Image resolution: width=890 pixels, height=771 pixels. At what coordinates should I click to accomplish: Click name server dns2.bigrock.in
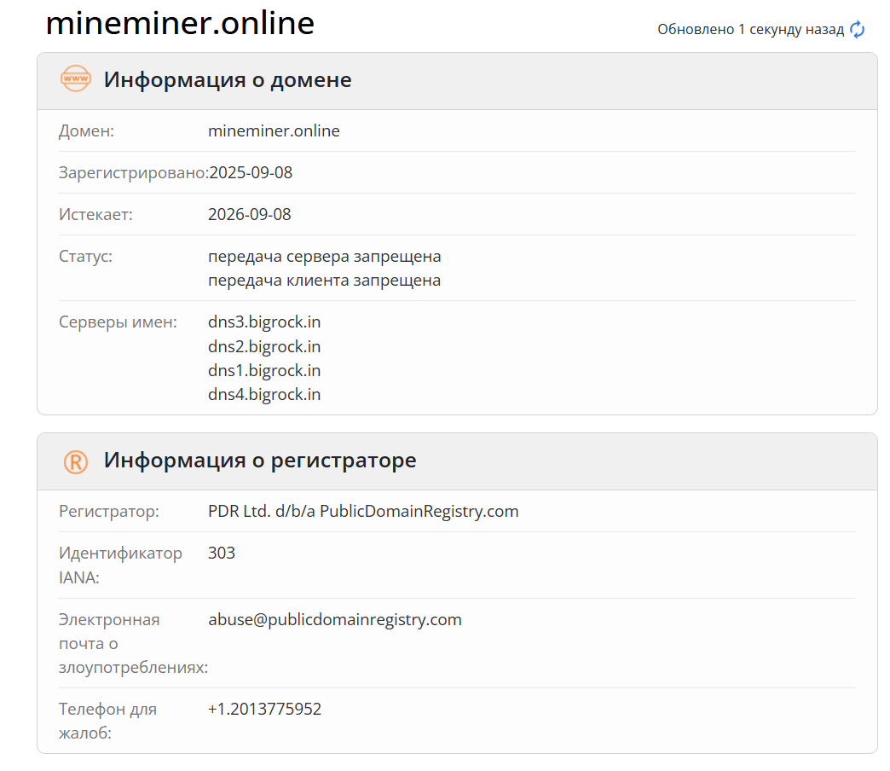pyautogui.click(x=264, y=346)
